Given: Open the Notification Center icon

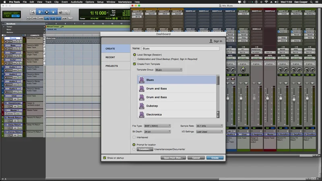Looking at the screenshot, I should click(x=317, y=2).
